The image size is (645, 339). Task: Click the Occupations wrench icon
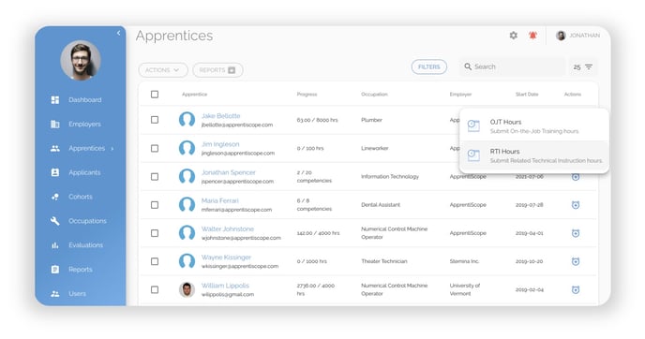point(55,221)
